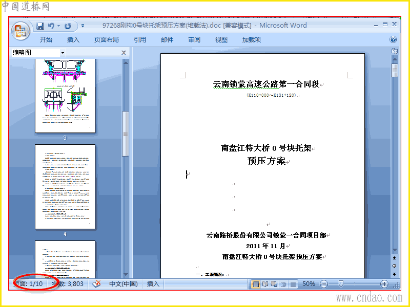This screenshot has width=410, height=307.
Task: Switch to Full Screen Reading view
Action: (265, 284)
